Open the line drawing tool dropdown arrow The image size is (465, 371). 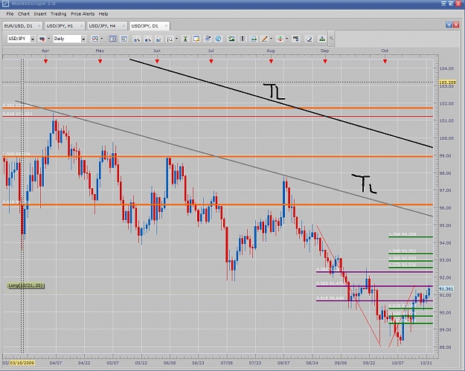point(271,39)
